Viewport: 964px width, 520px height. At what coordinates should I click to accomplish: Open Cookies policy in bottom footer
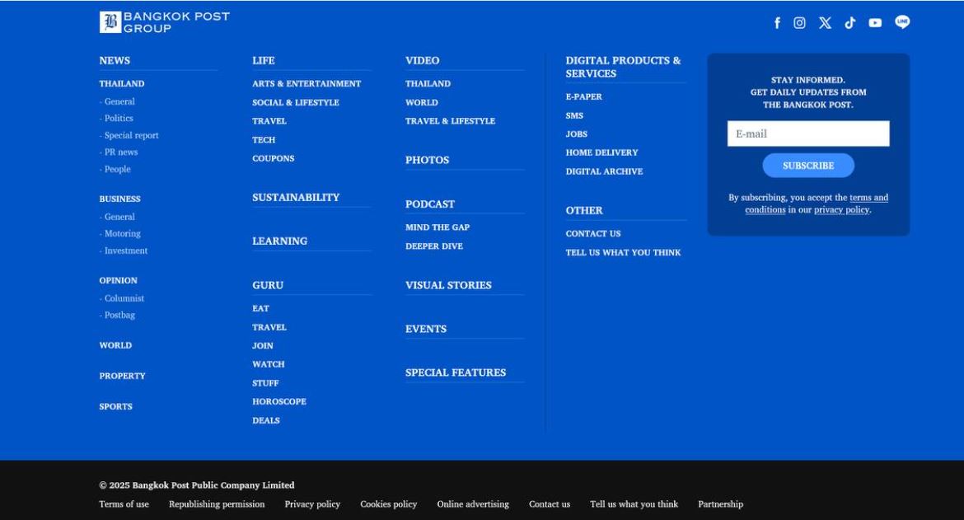pos(388,504)
